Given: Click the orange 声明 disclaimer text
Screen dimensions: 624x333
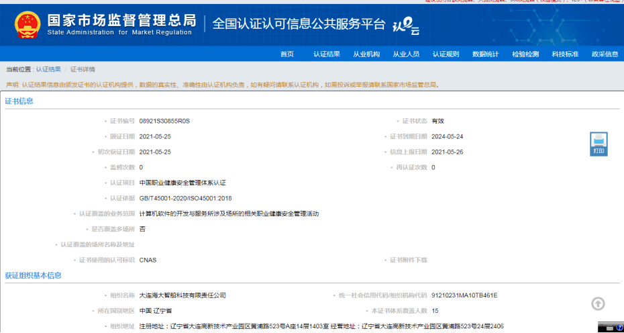Looking at the screenshot, I should (223, 85).
